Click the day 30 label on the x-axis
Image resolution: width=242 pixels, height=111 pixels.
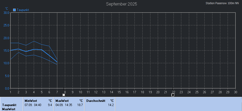(235, 92)
